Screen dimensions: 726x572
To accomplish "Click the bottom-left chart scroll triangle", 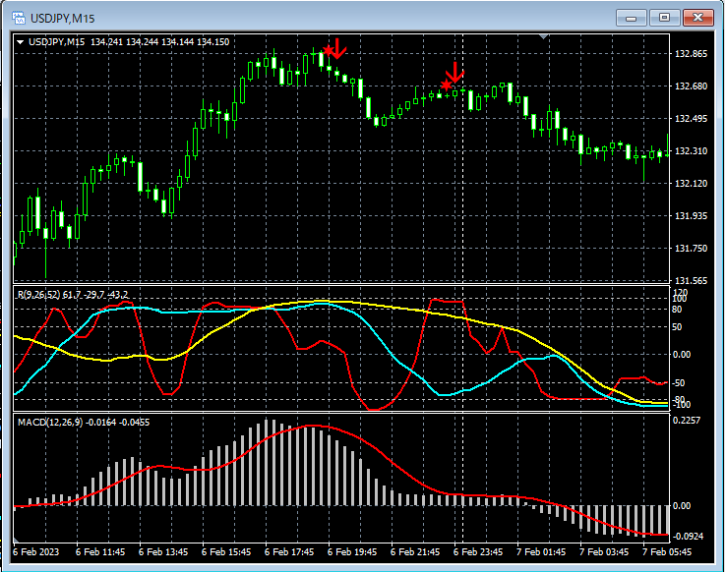I will click(x=17, y=542).
